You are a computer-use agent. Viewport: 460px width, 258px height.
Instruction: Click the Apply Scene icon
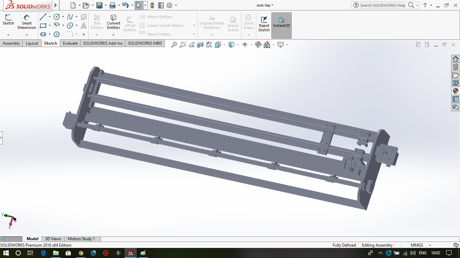pyautogui.click(x=267, y=45)
